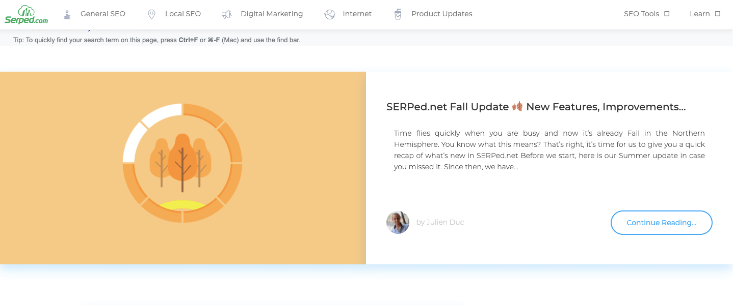733x305 pixels.
Task: Click the author name Julien Duc
Action: coord(445,222)
